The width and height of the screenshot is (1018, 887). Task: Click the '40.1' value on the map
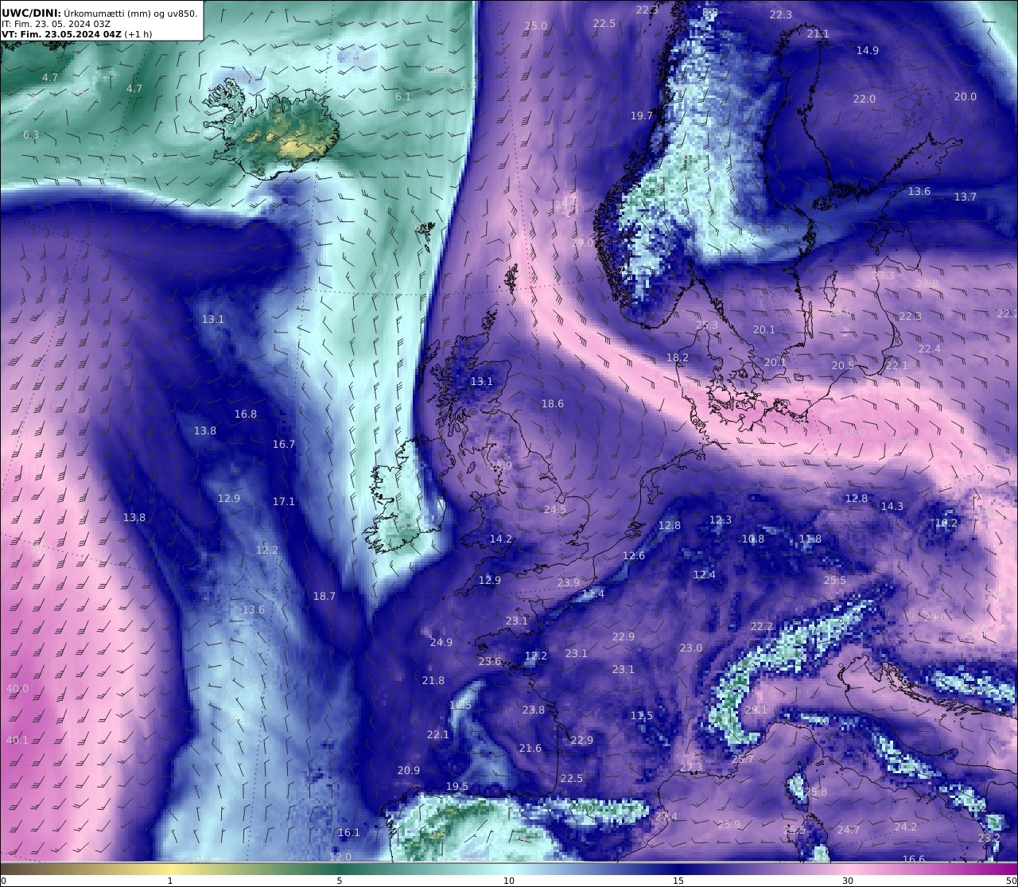[x=17, y=740]
